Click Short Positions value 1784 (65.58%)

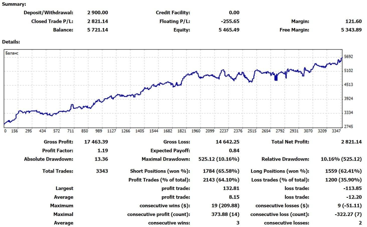(221, 171)
